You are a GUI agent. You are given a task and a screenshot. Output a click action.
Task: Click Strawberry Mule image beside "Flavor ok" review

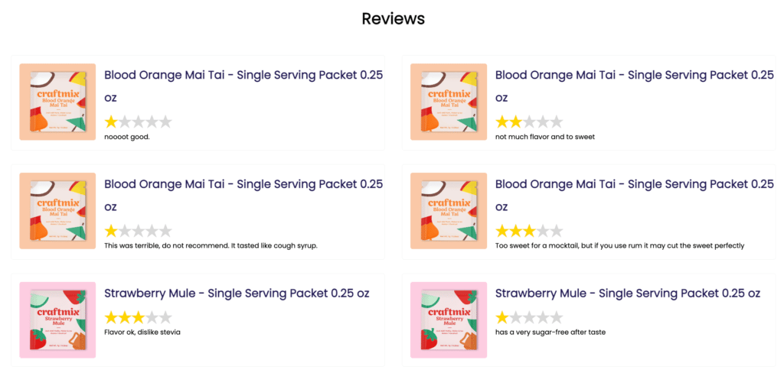(57, 319)
